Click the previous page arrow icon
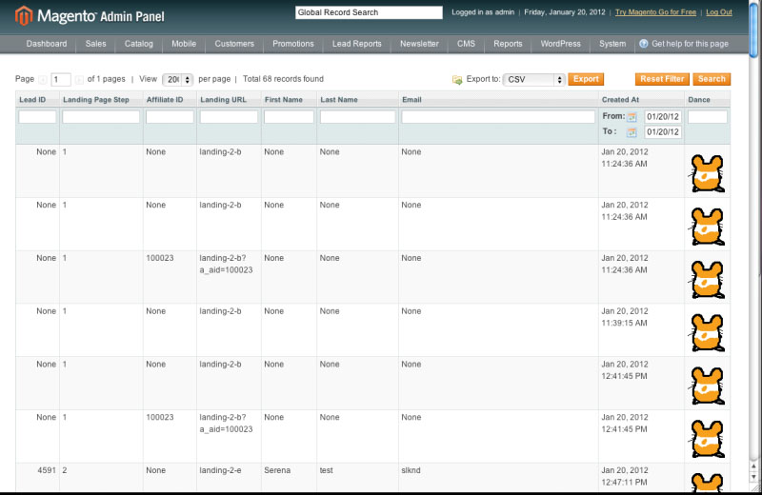 [43, 80]
